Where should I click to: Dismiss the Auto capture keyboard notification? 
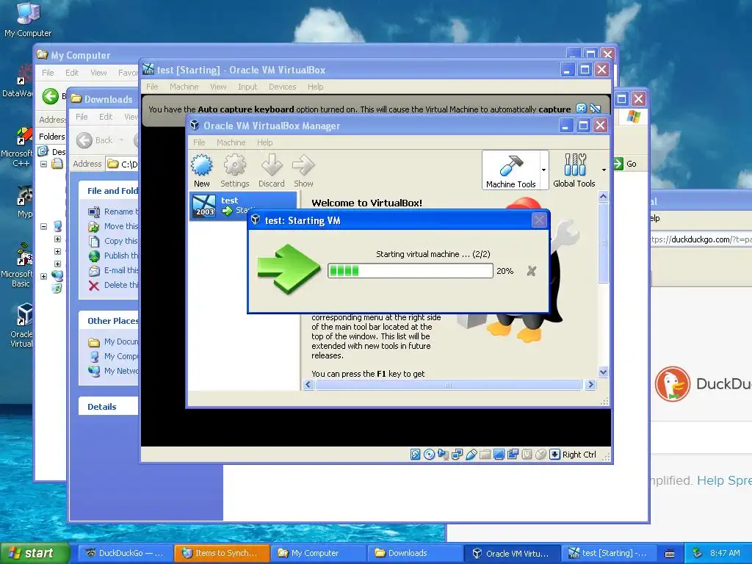581,109
